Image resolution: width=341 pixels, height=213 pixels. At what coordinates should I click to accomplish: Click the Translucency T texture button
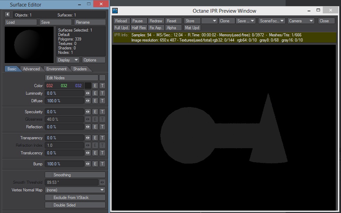[x=103, y=153]
